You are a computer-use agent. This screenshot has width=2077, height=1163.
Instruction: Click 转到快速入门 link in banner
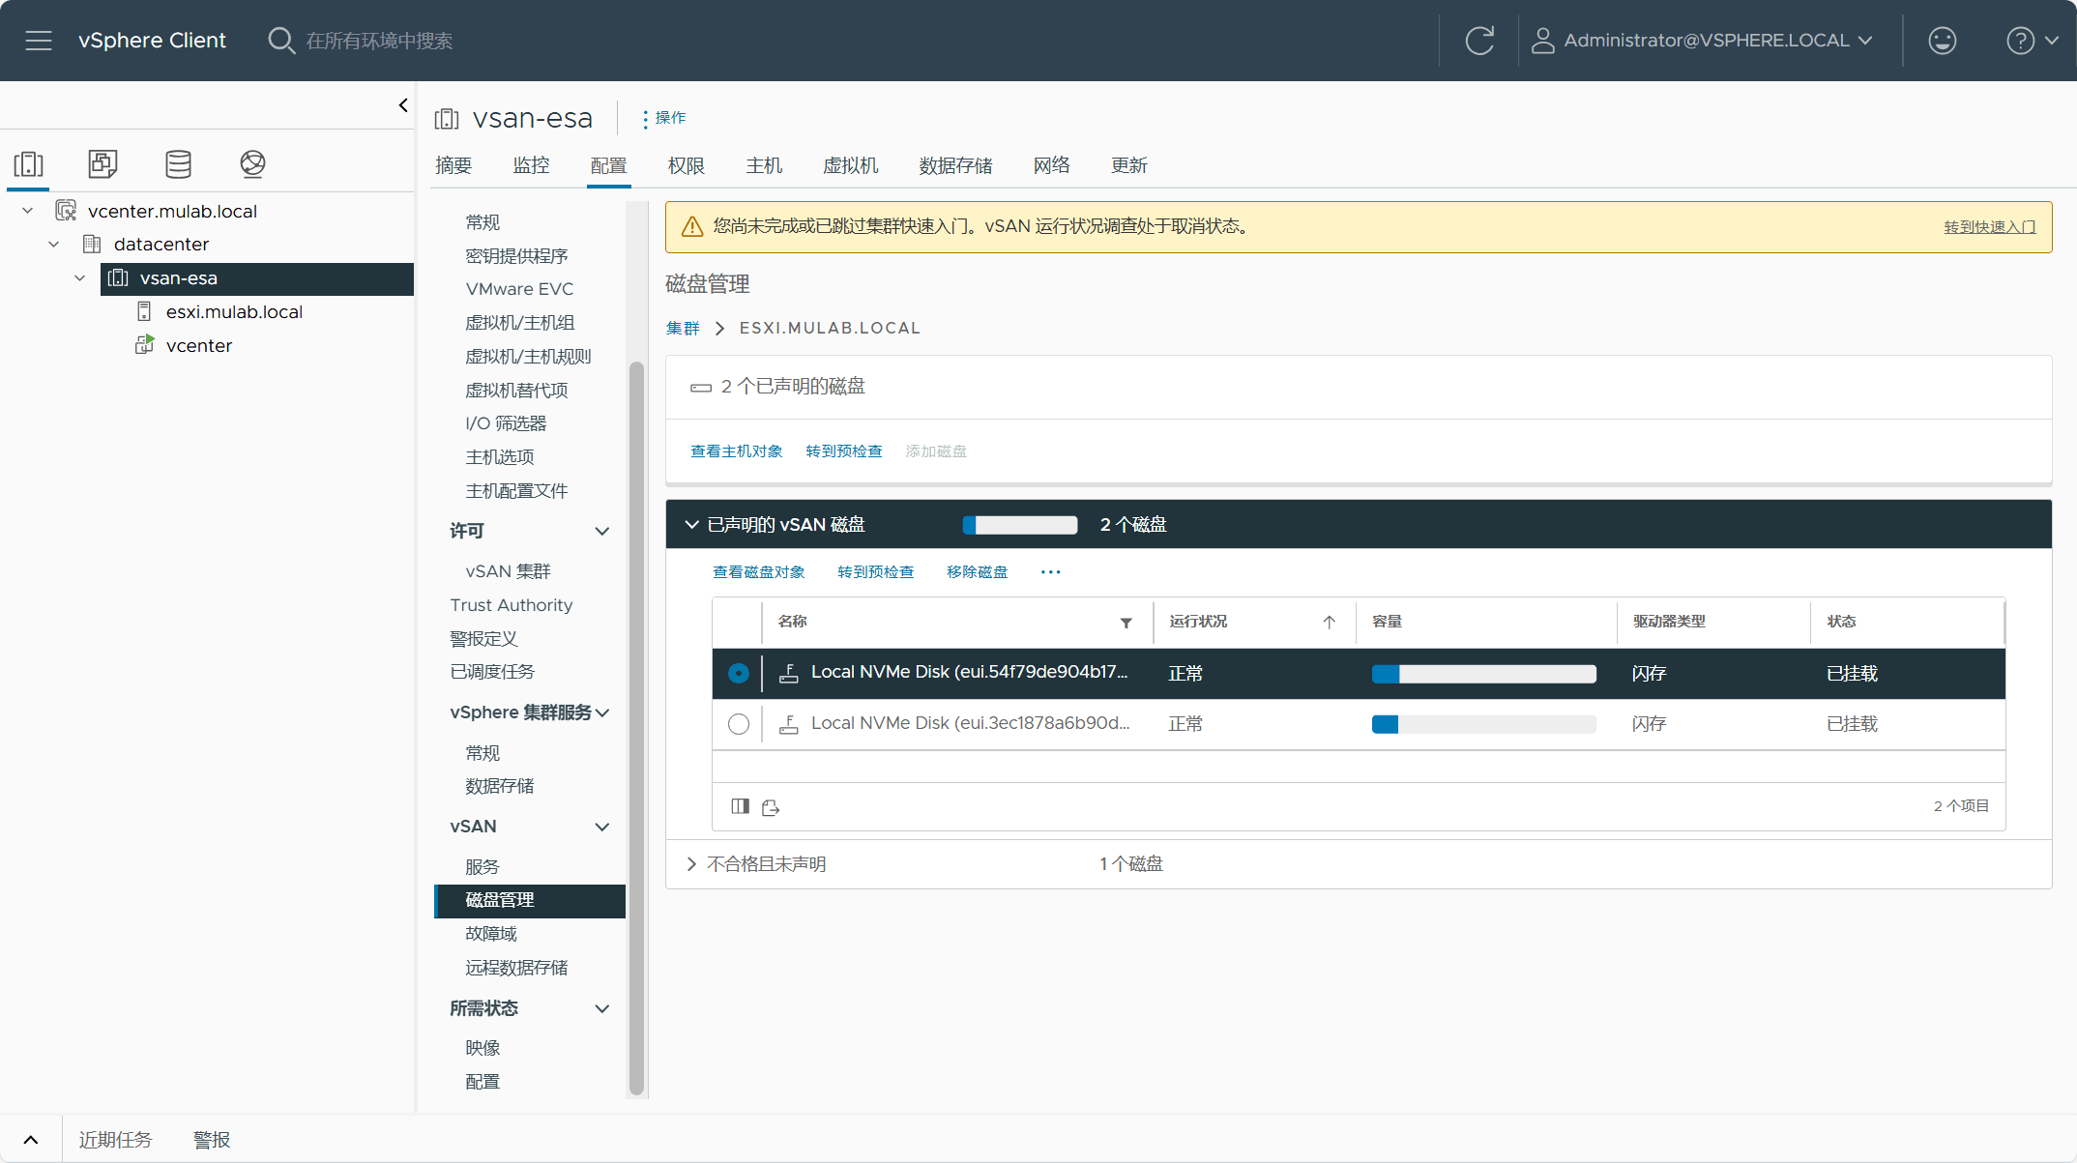pyautogui.click(x=1990, y=227)
